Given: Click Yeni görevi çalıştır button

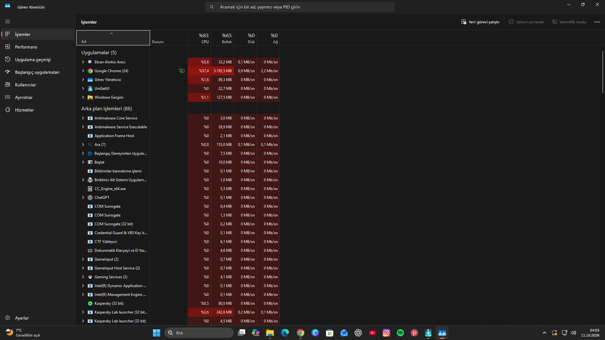Looking at the screenshot, I should pyautogui.click(x=480, y=22).
